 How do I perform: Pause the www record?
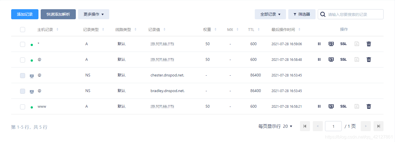[x=319, y=106]
